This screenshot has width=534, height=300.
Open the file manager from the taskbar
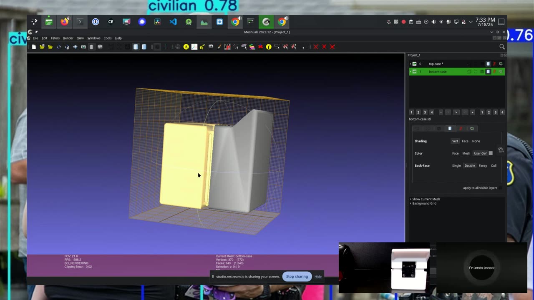[49, 22]
